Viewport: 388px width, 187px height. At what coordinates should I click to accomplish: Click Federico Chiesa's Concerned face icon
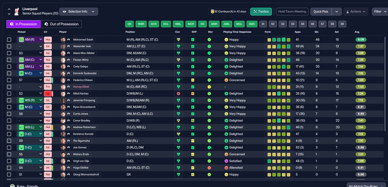(x=226, y=80)
